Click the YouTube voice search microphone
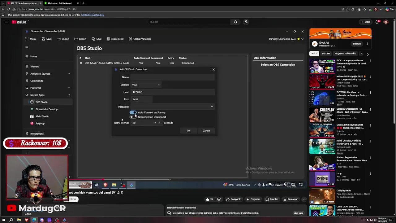The image size is (396, 223). point(246,22)
